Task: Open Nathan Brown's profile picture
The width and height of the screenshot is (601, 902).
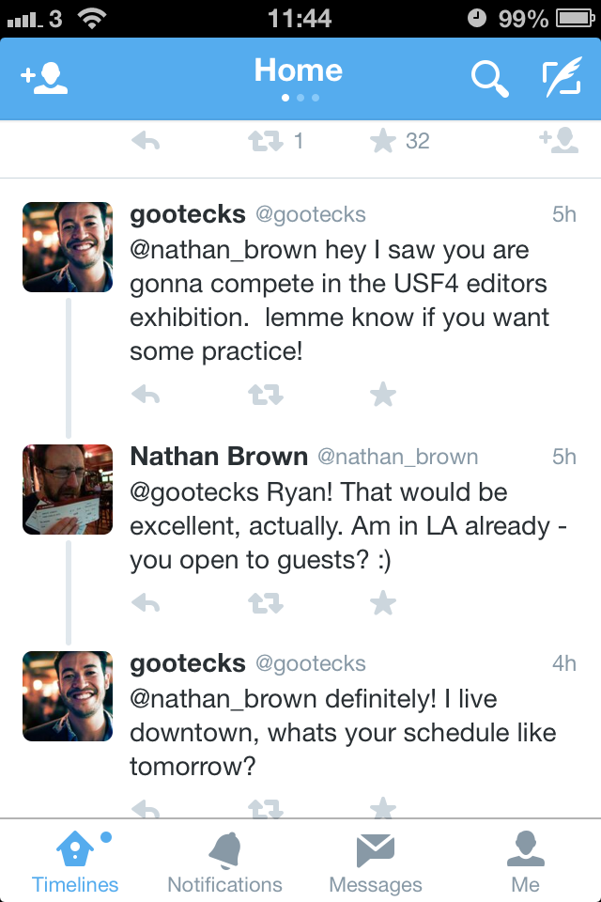Action: point(68,489)
